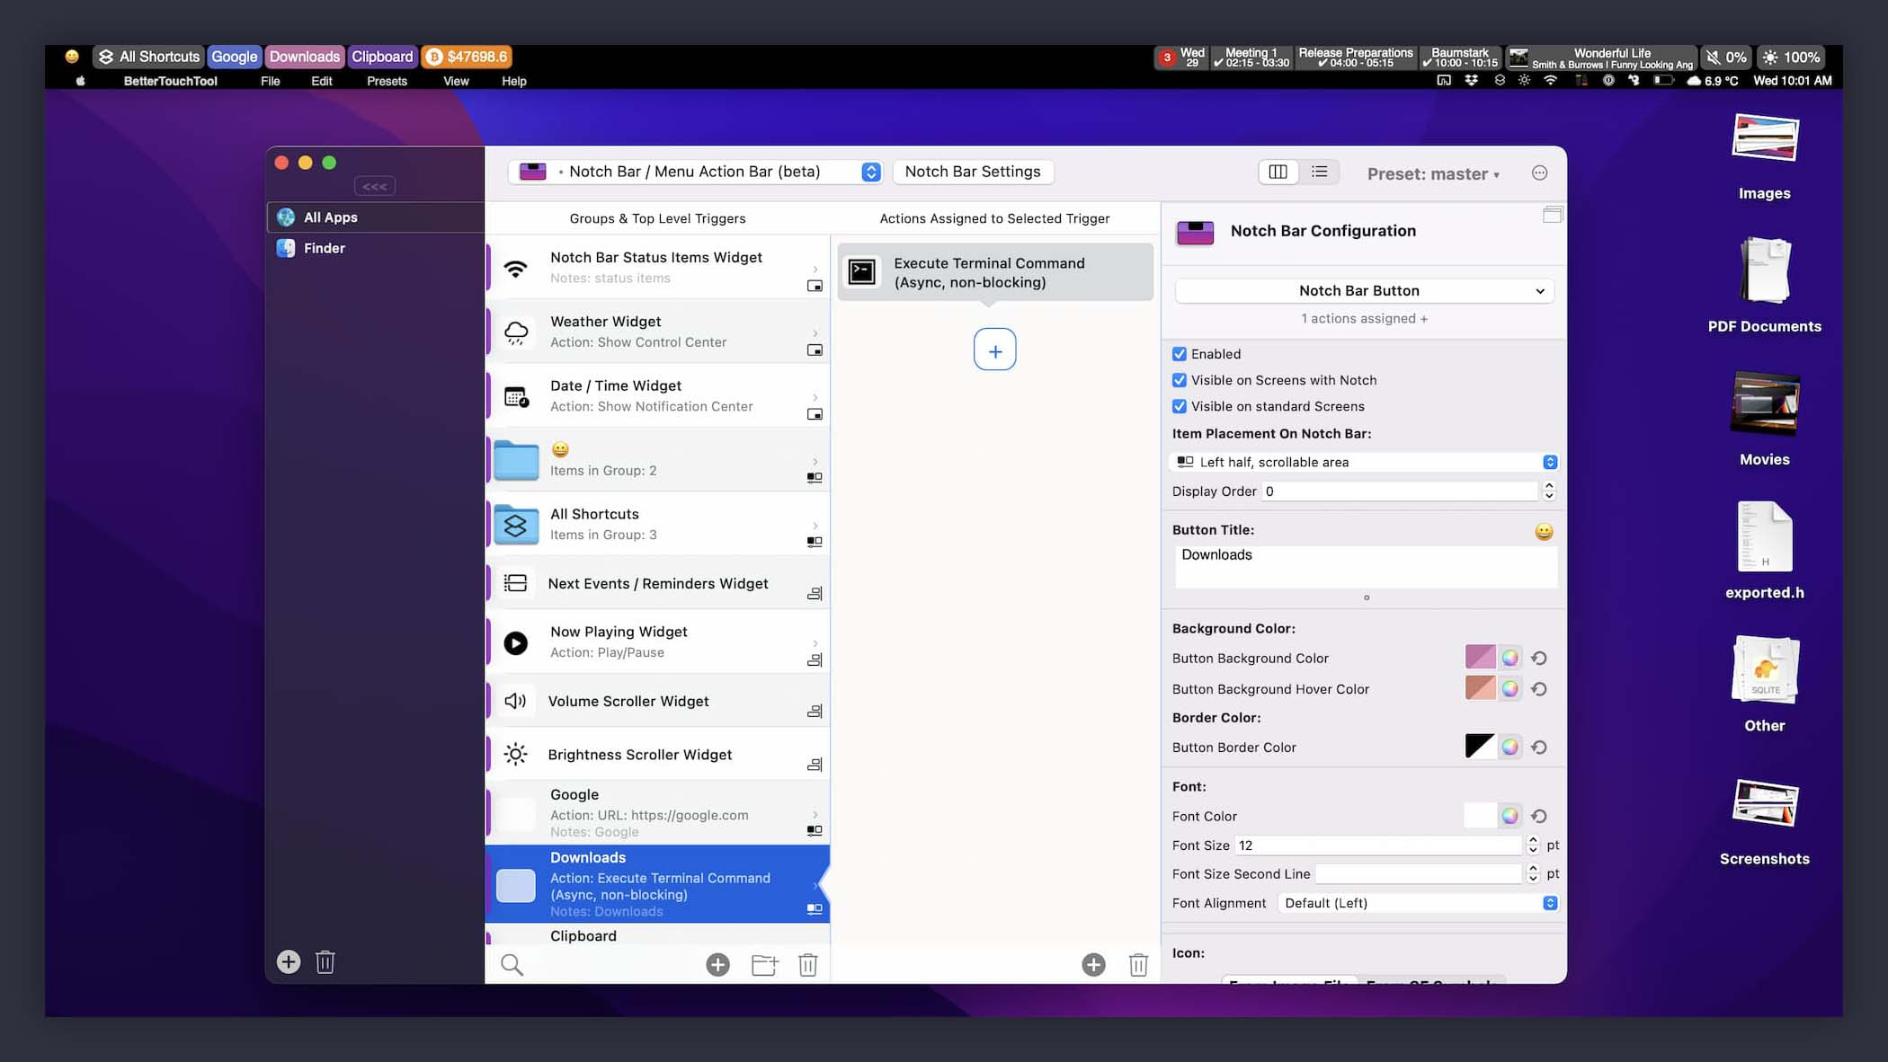Add a new action using the bottom plus icon
Screen dimensions: 1888x1062
click(x=1093, y=964)
